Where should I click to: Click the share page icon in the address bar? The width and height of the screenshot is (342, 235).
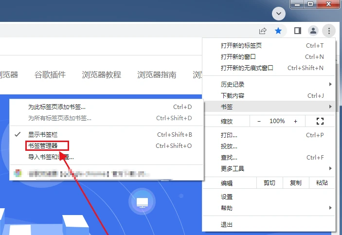click(263, 31)
